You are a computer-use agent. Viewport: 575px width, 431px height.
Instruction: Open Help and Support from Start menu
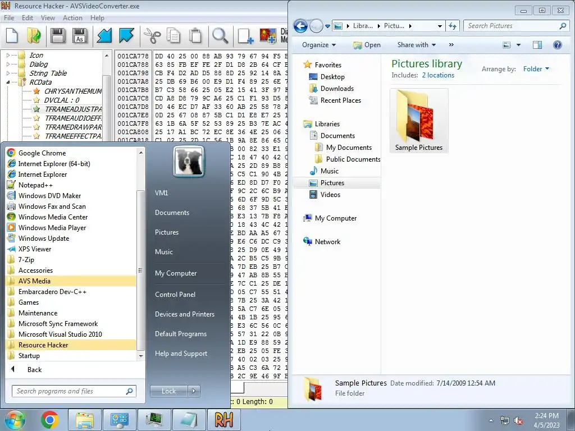coord(181,354)
